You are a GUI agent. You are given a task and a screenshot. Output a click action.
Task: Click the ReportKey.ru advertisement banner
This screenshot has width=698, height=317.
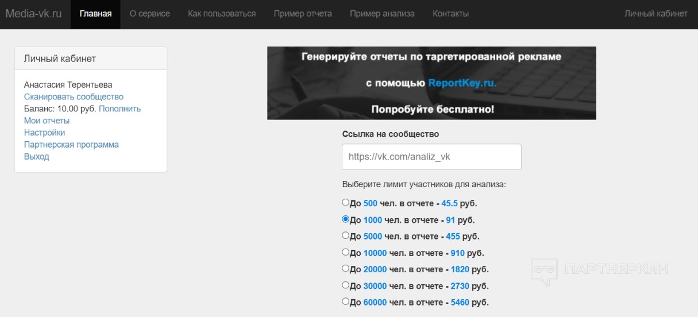tap(431, 83)
